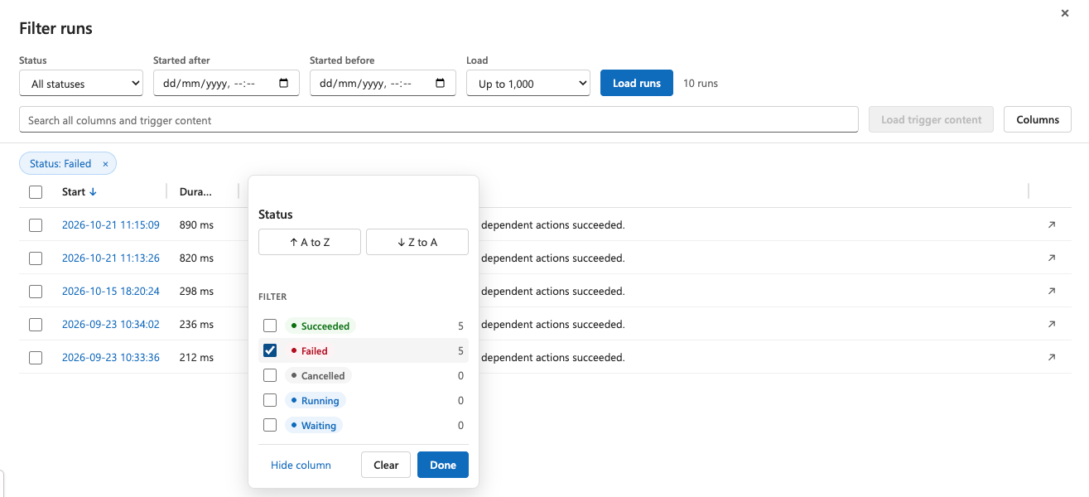Image resolution: width=1089 pixels, height=497 pixels.
Task: Toggle the Start column sort arrow
Action: point(93,191)
